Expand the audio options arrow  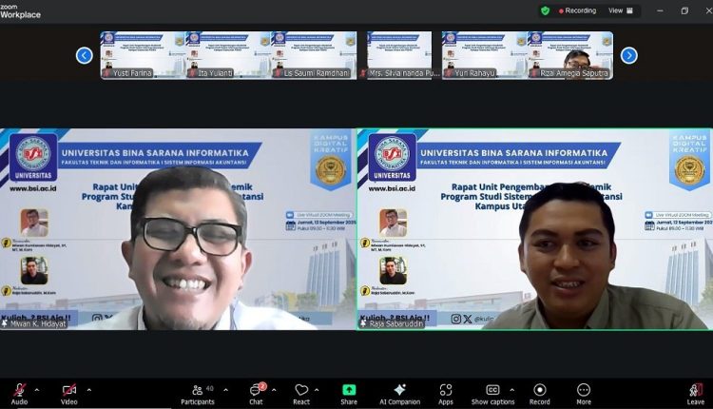point(37,390)
